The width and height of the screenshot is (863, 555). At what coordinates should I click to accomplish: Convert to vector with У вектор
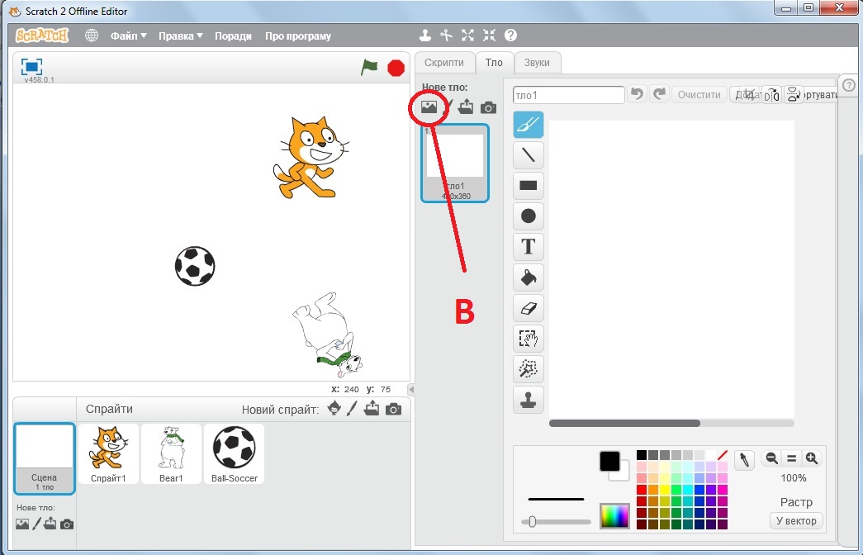click(x=796, y=521)
